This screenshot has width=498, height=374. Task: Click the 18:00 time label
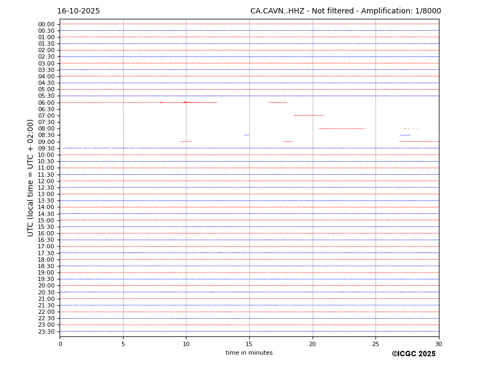click(46, 260)
